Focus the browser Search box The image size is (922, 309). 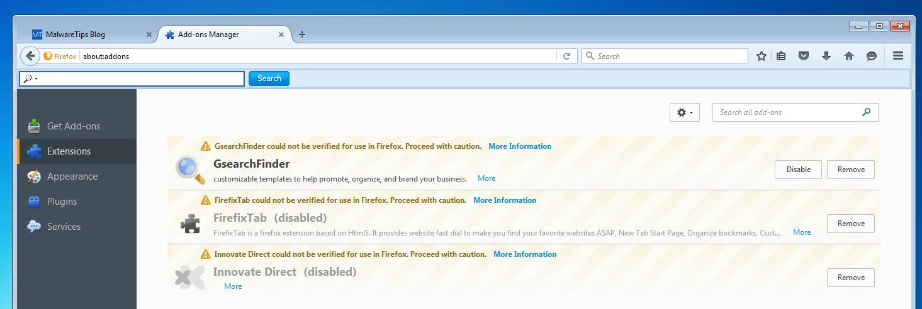665,56
